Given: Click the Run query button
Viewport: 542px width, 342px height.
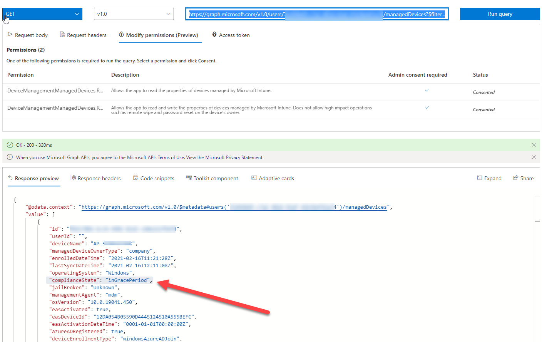Looking at the screenshot, I should tap(500, 14).
